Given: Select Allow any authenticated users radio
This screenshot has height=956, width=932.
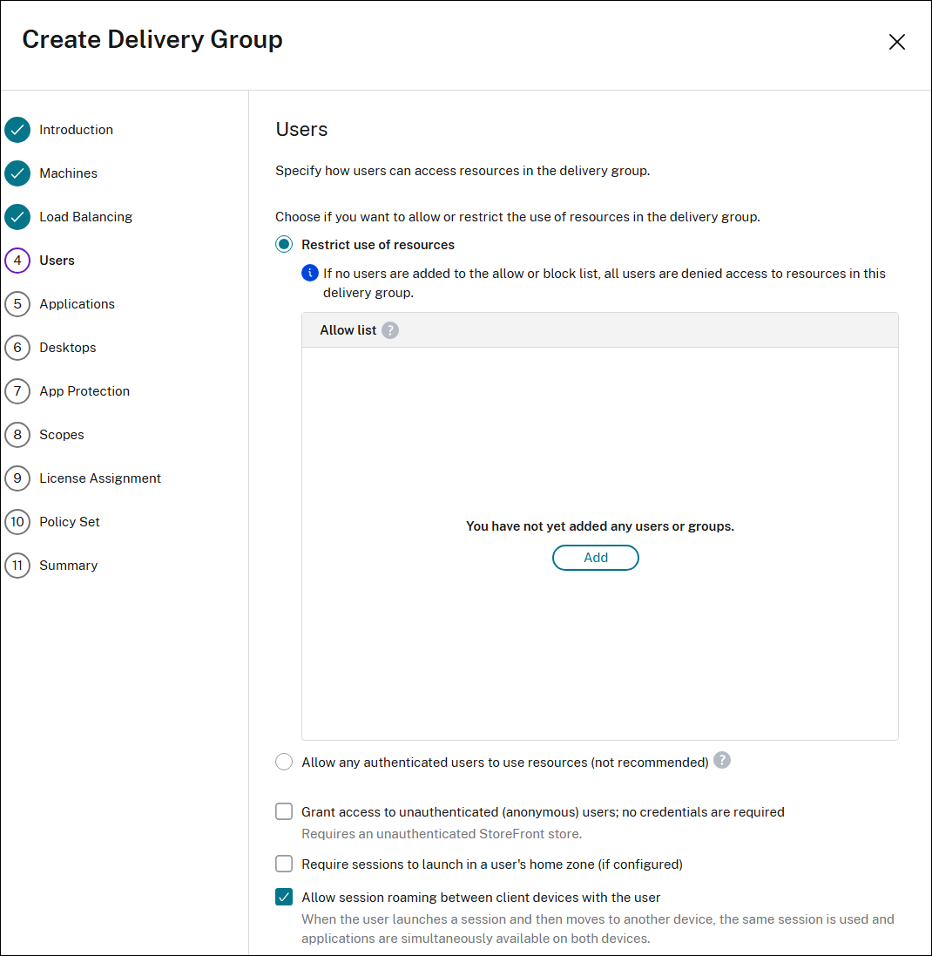Looking at the screenshot, I should click(x=284, y=763).
